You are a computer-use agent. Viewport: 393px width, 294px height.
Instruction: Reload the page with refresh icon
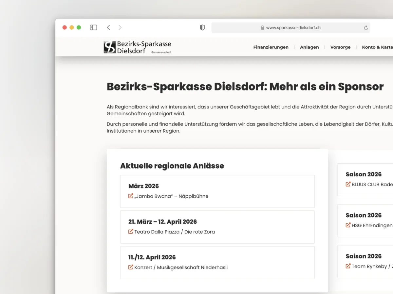366,28
